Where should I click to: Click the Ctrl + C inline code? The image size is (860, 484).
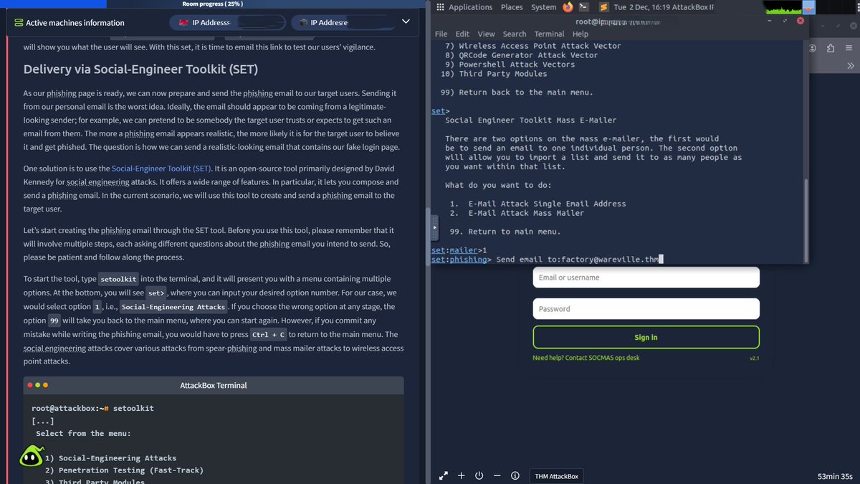coord(269,335)
